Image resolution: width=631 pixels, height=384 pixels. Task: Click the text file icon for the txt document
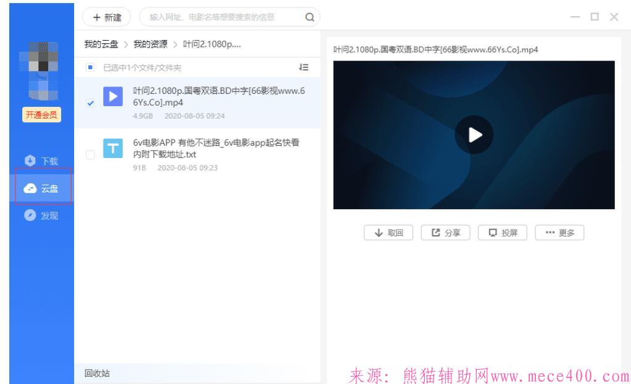pyautogui.click(x=112, y=148)
